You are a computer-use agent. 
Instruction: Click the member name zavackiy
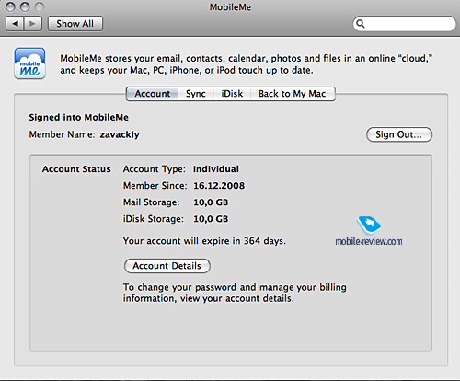click(120, 134)
